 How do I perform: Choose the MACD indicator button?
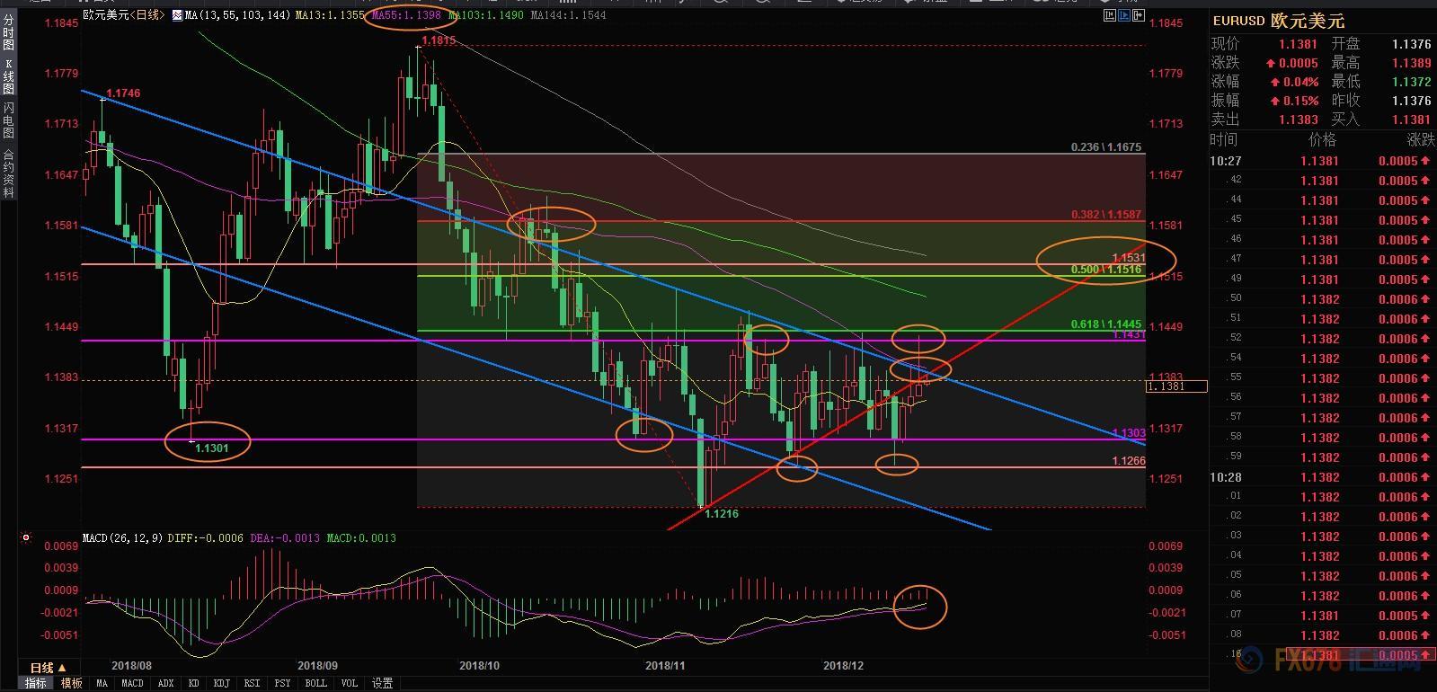coord(132,683)
